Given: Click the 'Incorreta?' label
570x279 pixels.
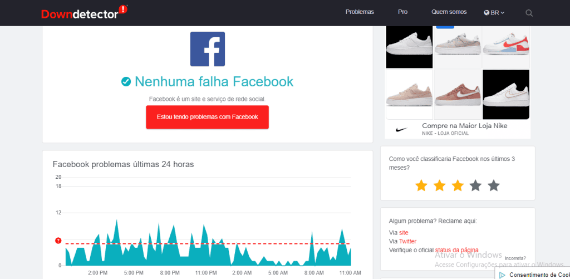Looking at the screenshot, I should click(x=515, y=258).
